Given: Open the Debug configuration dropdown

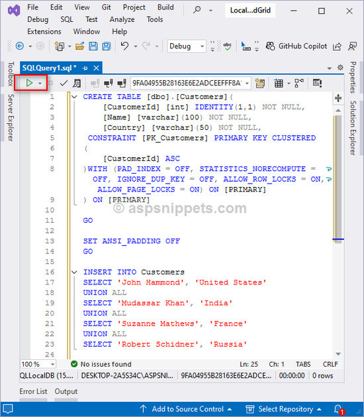Looking at the screenshot, I should click(187, 46).
